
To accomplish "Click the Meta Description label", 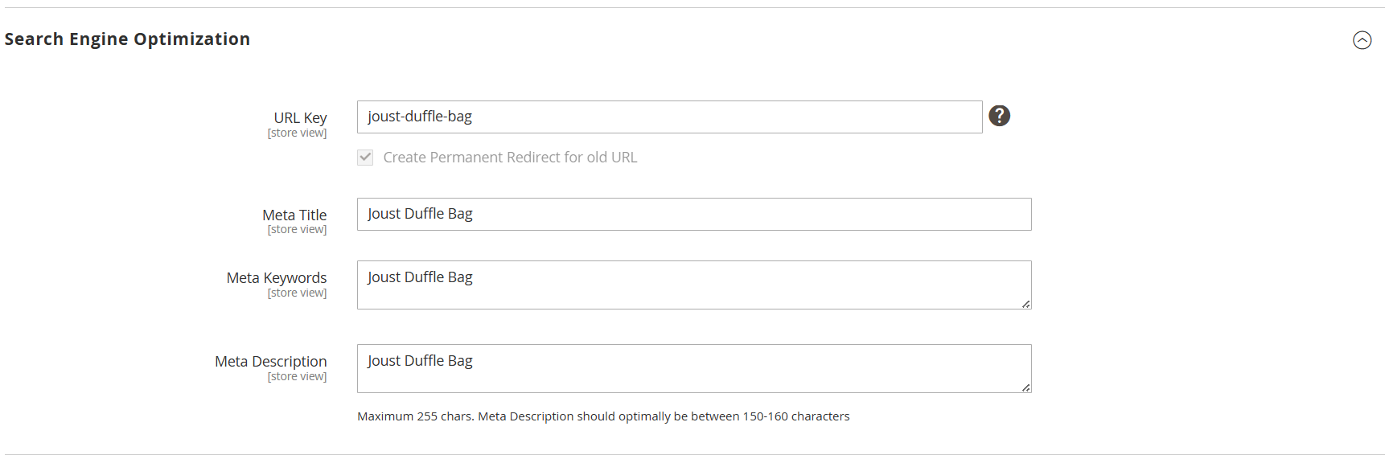I will point(270,361).
